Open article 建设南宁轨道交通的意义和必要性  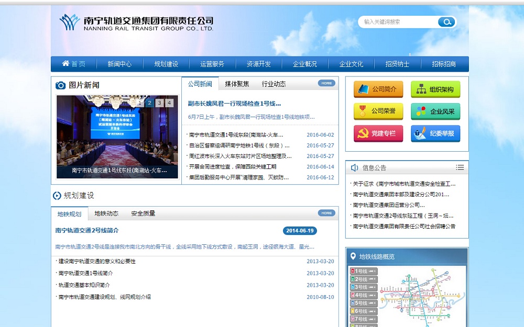(x=97, y=261)
